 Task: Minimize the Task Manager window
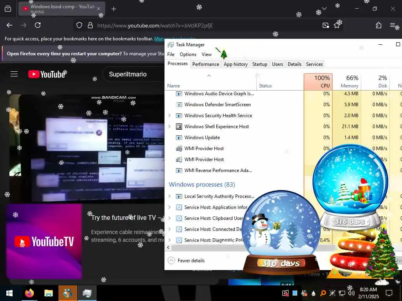[380, 45]
